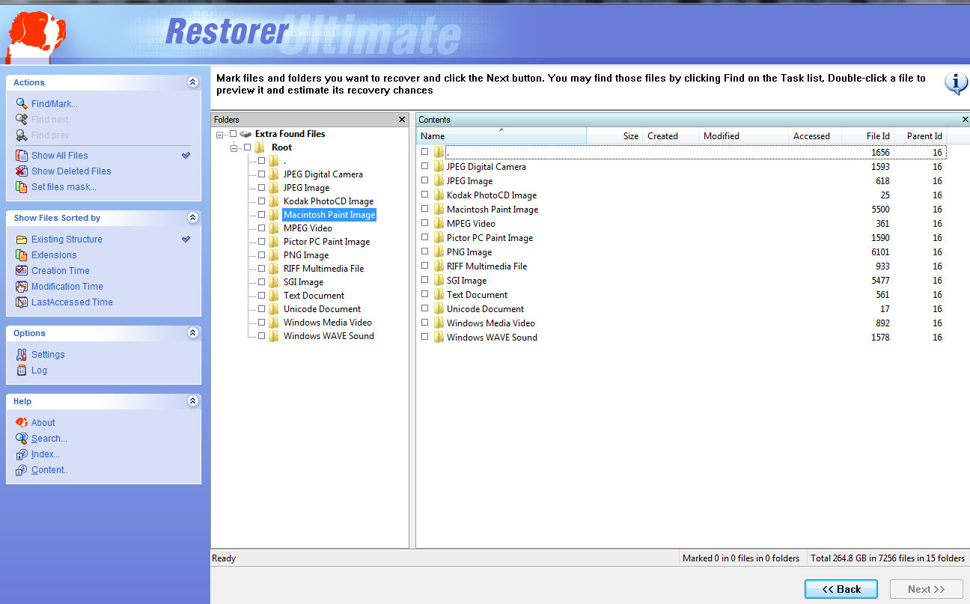Mark JPEG Image checkbox in Contents list
The width and height of the screenshot is (970, 604).
pos(424,181)
